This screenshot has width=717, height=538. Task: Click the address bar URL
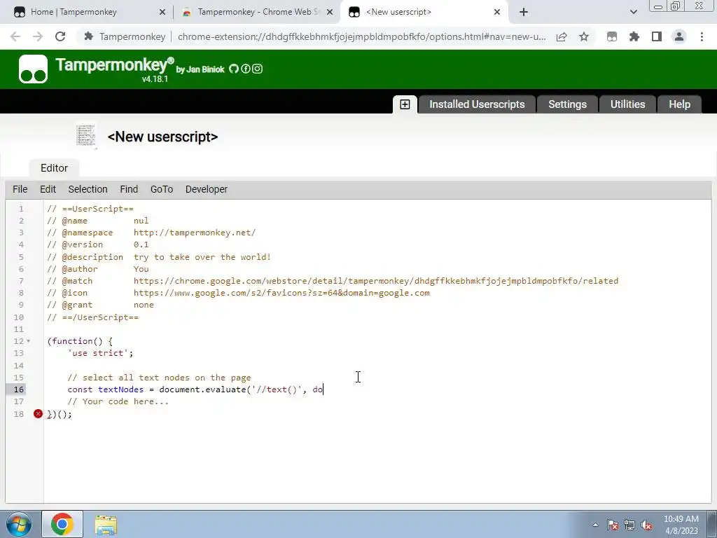[x=361, y=36]
